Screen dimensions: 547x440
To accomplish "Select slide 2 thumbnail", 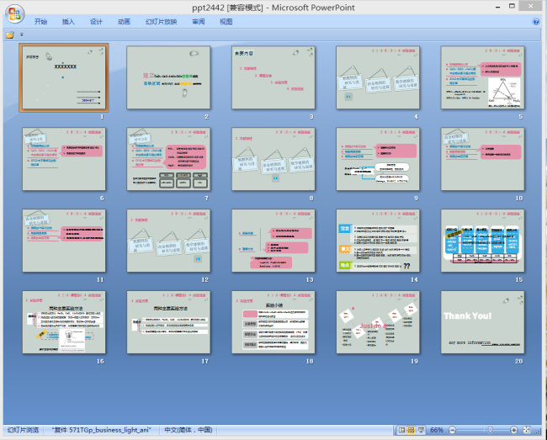I will [168, 77].
